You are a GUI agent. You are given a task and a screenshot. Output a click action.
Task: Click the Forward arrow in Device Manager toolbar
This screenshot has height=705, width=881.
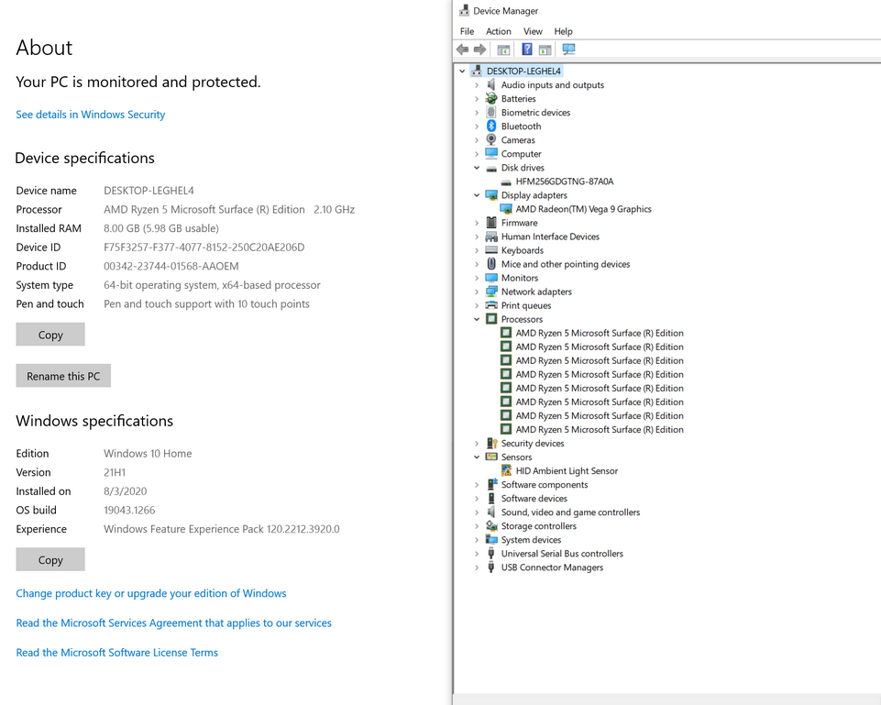(479, 50)
